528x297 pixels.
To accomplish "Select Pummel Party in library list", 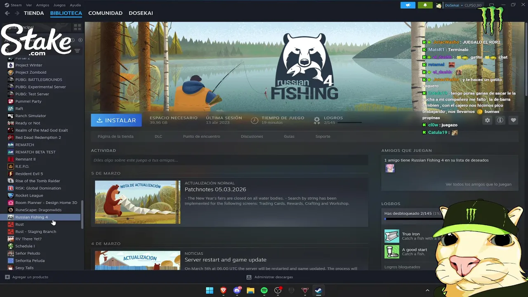I will coord(28,101).
